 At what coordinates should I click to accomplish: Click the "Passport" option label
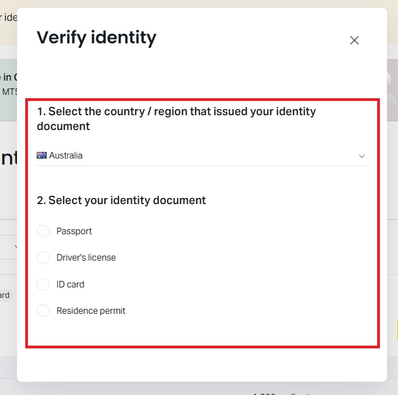[74, 232]
